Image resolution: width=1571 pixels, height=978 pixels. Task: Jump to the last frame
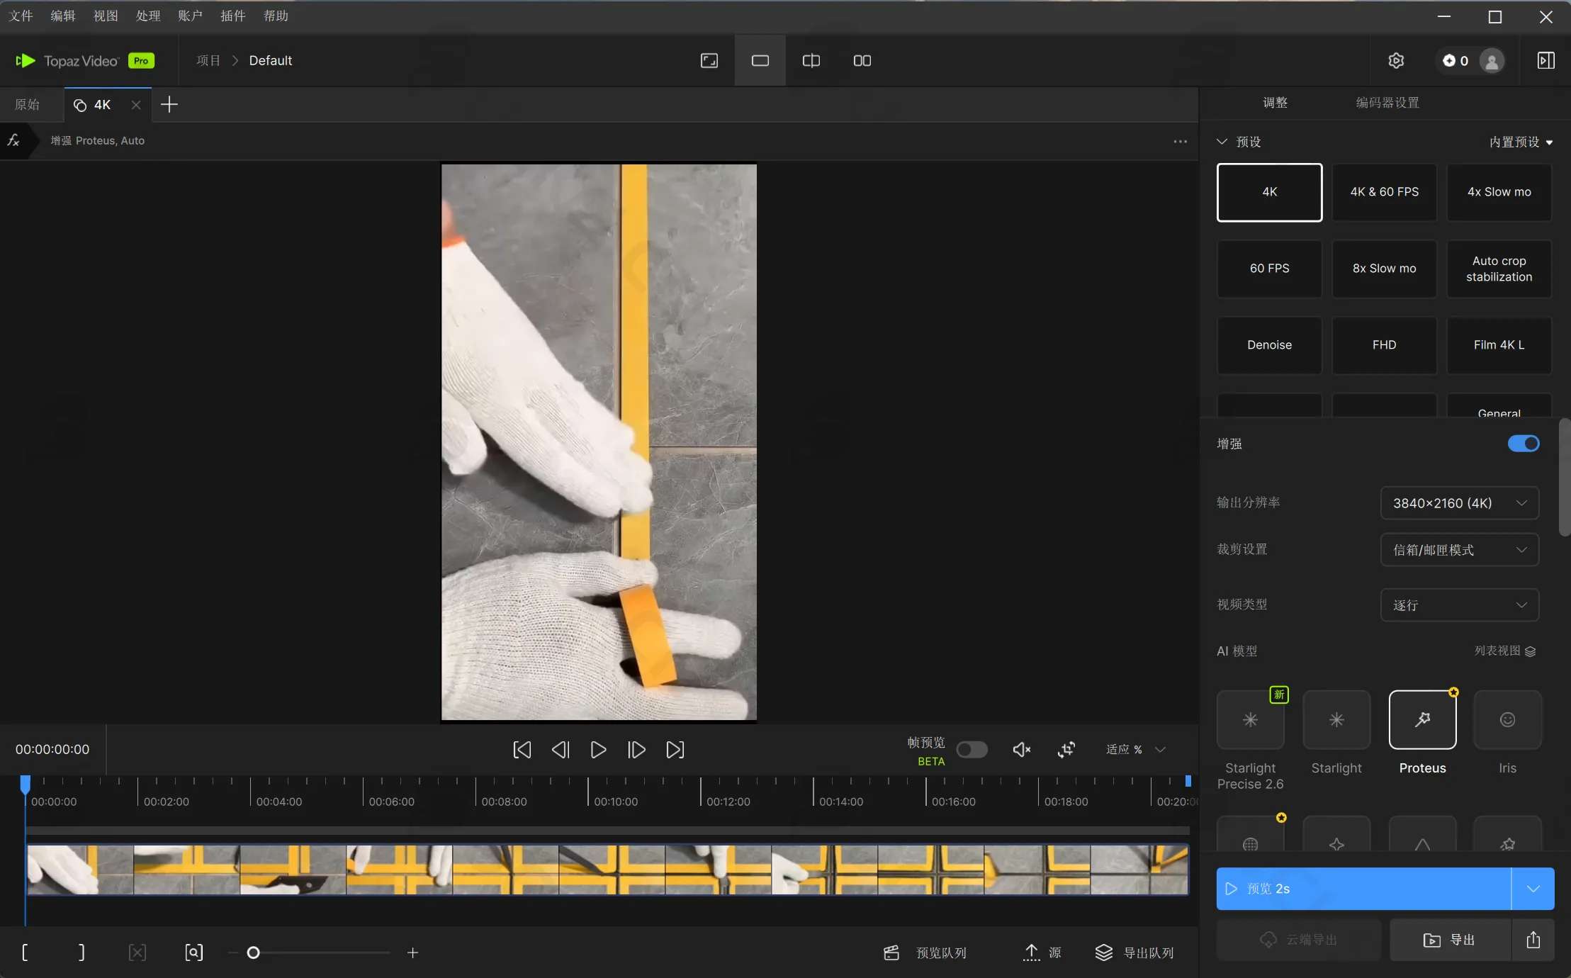[x=675, y=750]
